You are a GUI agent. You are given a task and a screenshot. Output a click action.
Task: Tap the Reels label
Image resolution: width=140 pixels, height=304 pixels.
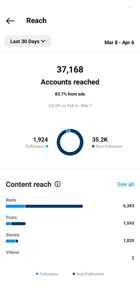[11, 200]
